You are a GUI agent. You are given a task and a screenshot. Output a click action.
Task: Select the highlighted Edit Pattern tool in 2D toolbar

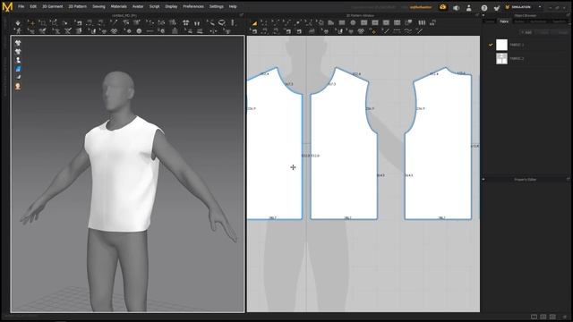(x=254, y=23)
